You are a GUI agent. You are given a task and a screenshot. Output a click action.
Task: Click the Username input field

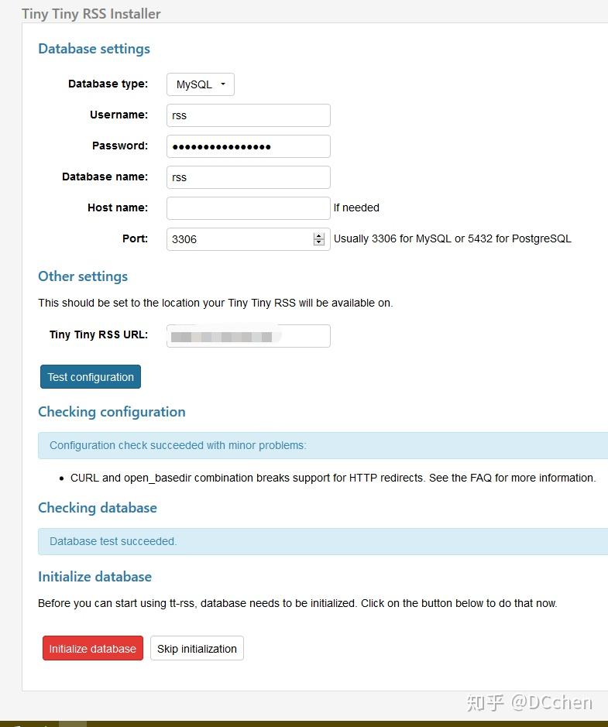248,115
